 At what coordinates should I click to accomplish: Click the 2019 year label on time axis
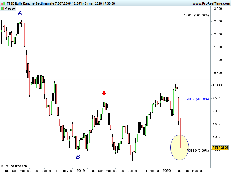(x=81, y=171)
